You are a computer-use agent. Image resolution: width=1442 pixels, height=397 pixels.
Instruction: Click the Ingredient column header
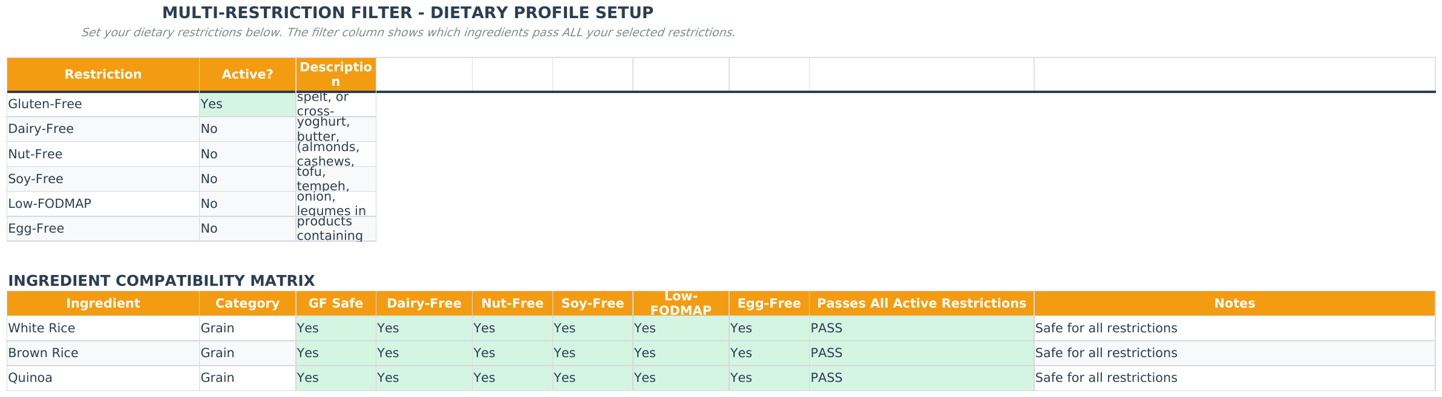point(103,303)
